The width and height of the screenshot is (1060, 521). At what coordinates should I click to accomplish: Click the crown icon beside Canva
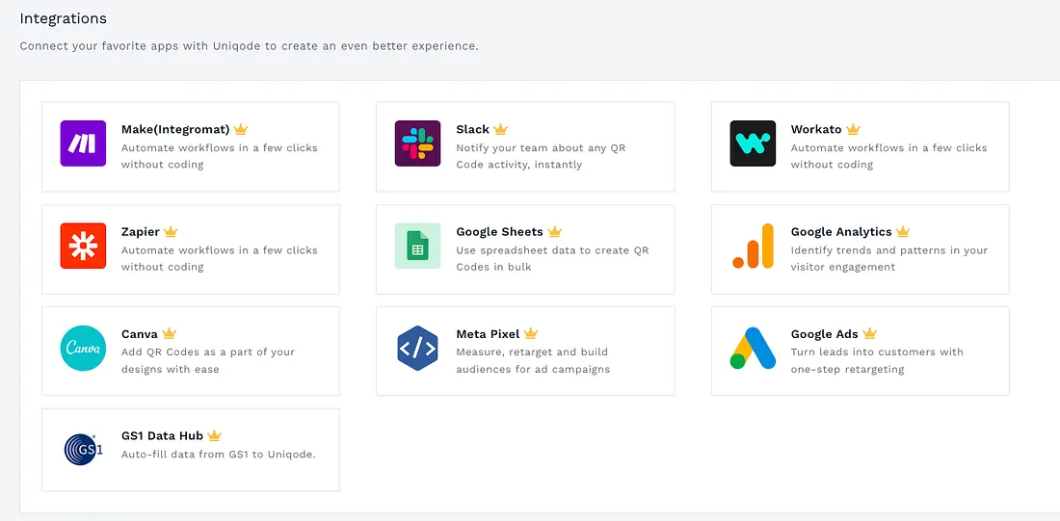tap(169, 334)
